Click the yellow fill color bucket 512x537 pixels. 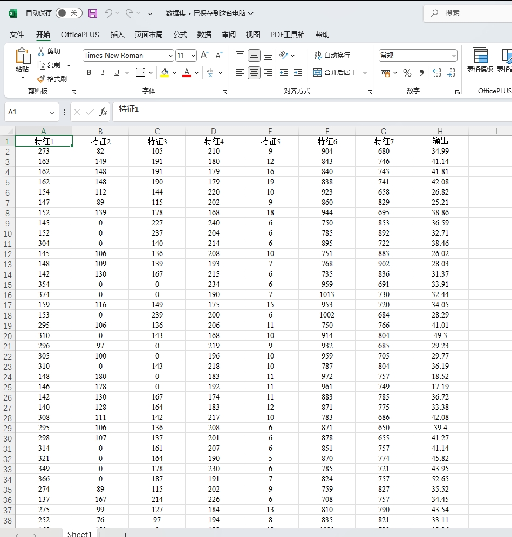pos(165,73)
